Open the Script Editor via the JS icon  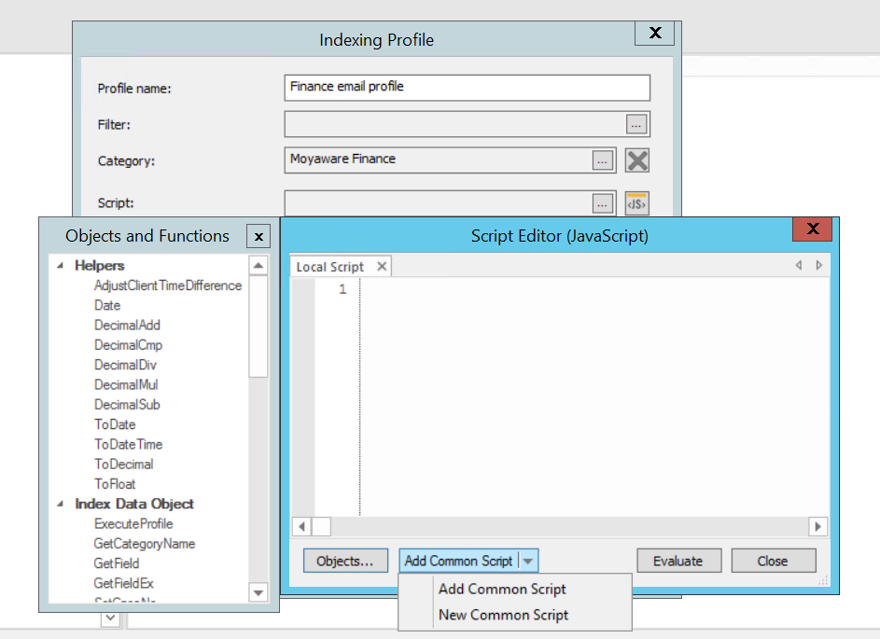[x=636, y=203]
